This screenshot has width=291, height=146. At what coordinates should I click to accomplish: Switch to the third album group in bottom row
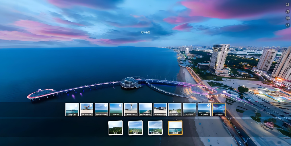[x=155, y=128]
